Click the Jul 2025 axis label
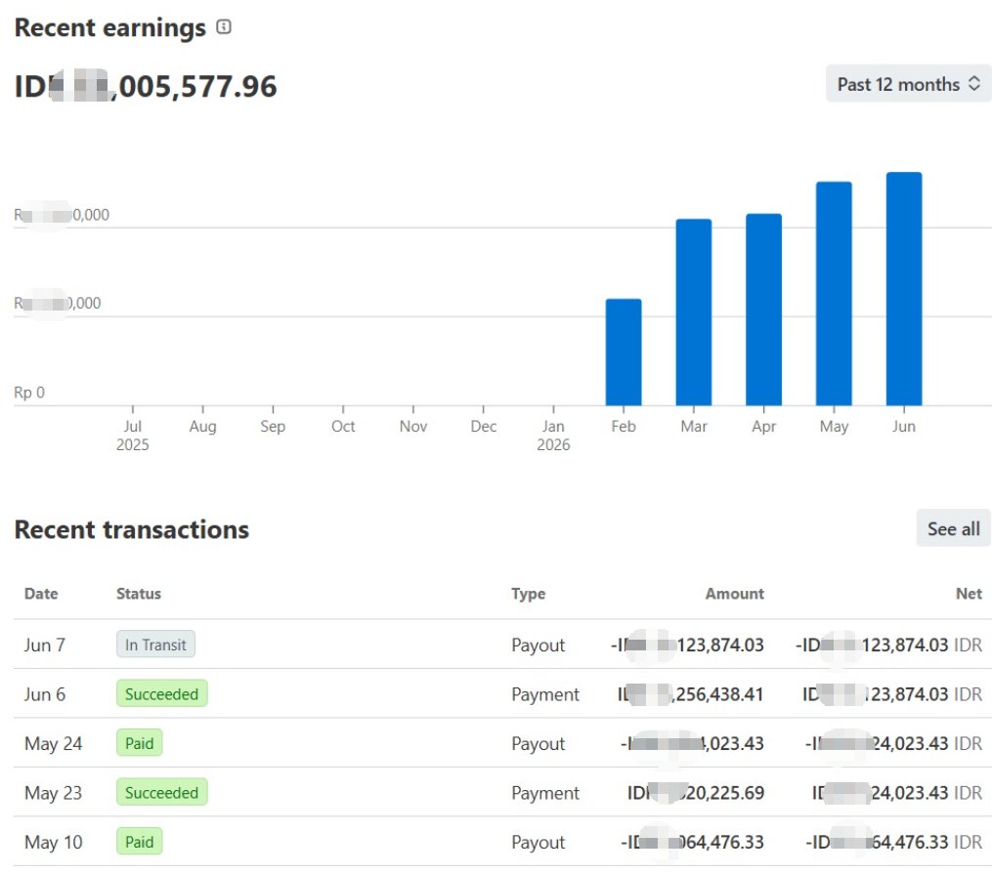 tap(132, 436)
